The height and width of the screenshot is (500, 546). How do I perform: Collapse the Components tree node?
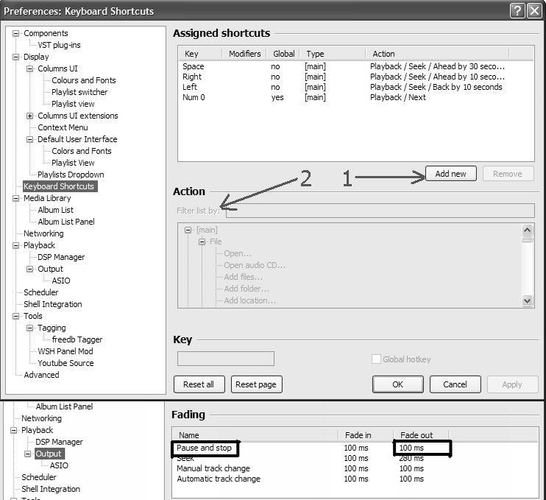click(x=16, y=33)
